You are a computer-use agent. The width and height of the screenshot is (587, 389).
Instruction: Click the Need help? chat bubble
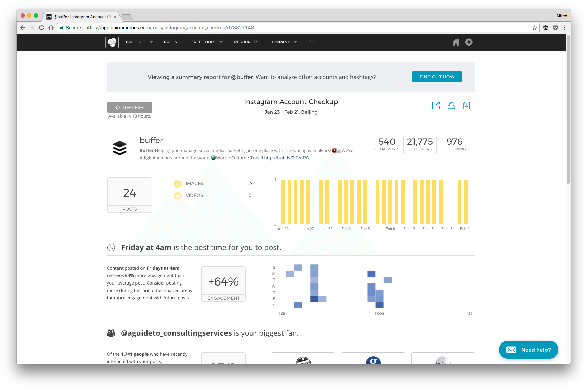(528, 350)
